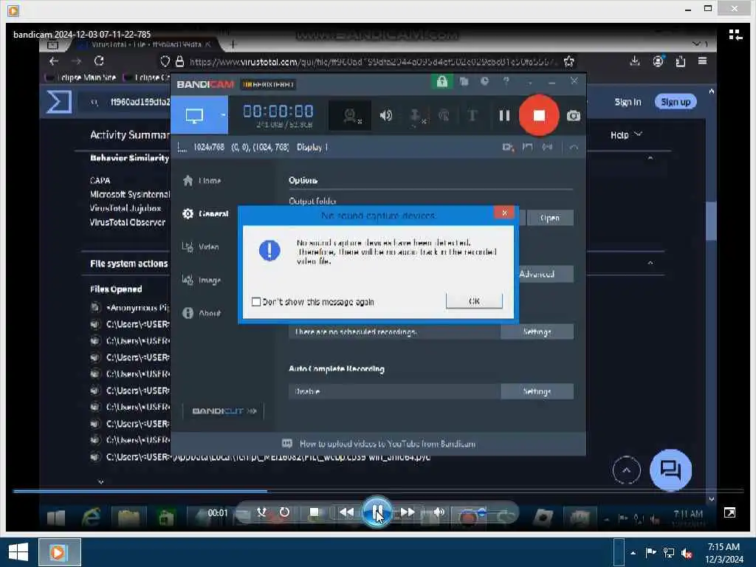
Task: Open the VirusTotal Help dropdown
Action: [626, 135]
